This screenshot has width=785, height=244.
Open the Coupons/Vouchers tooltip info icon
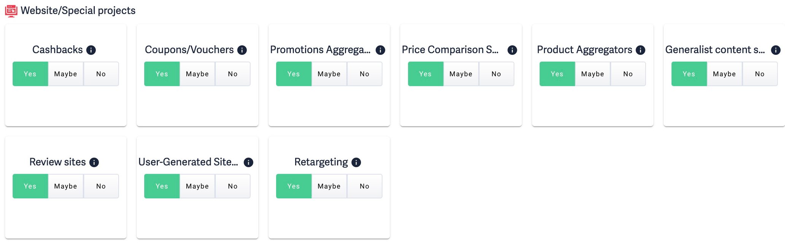click(242, 50)
